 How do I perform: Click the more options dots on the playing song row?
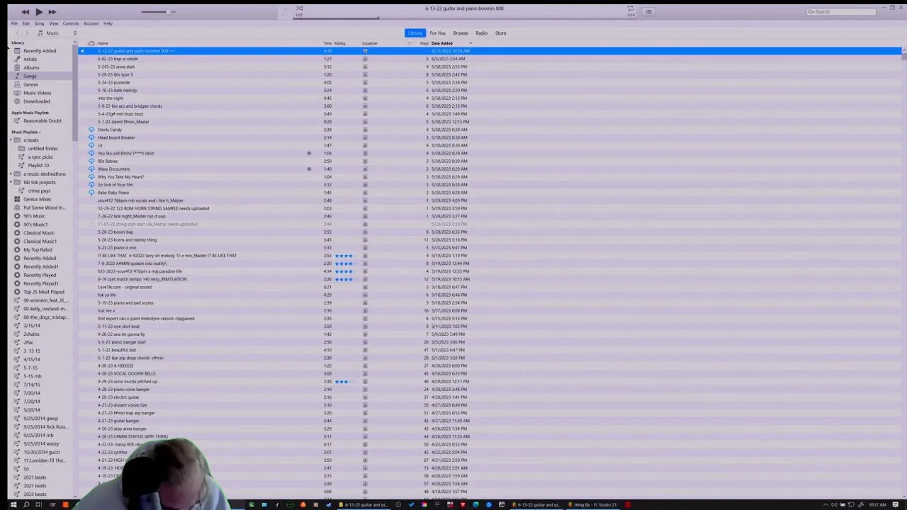[172, 51]
